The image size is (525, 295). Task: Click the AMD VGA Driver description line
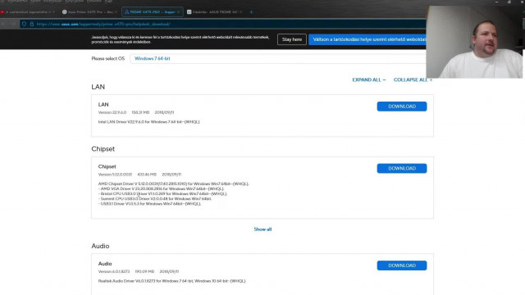[x=162, y=188]
